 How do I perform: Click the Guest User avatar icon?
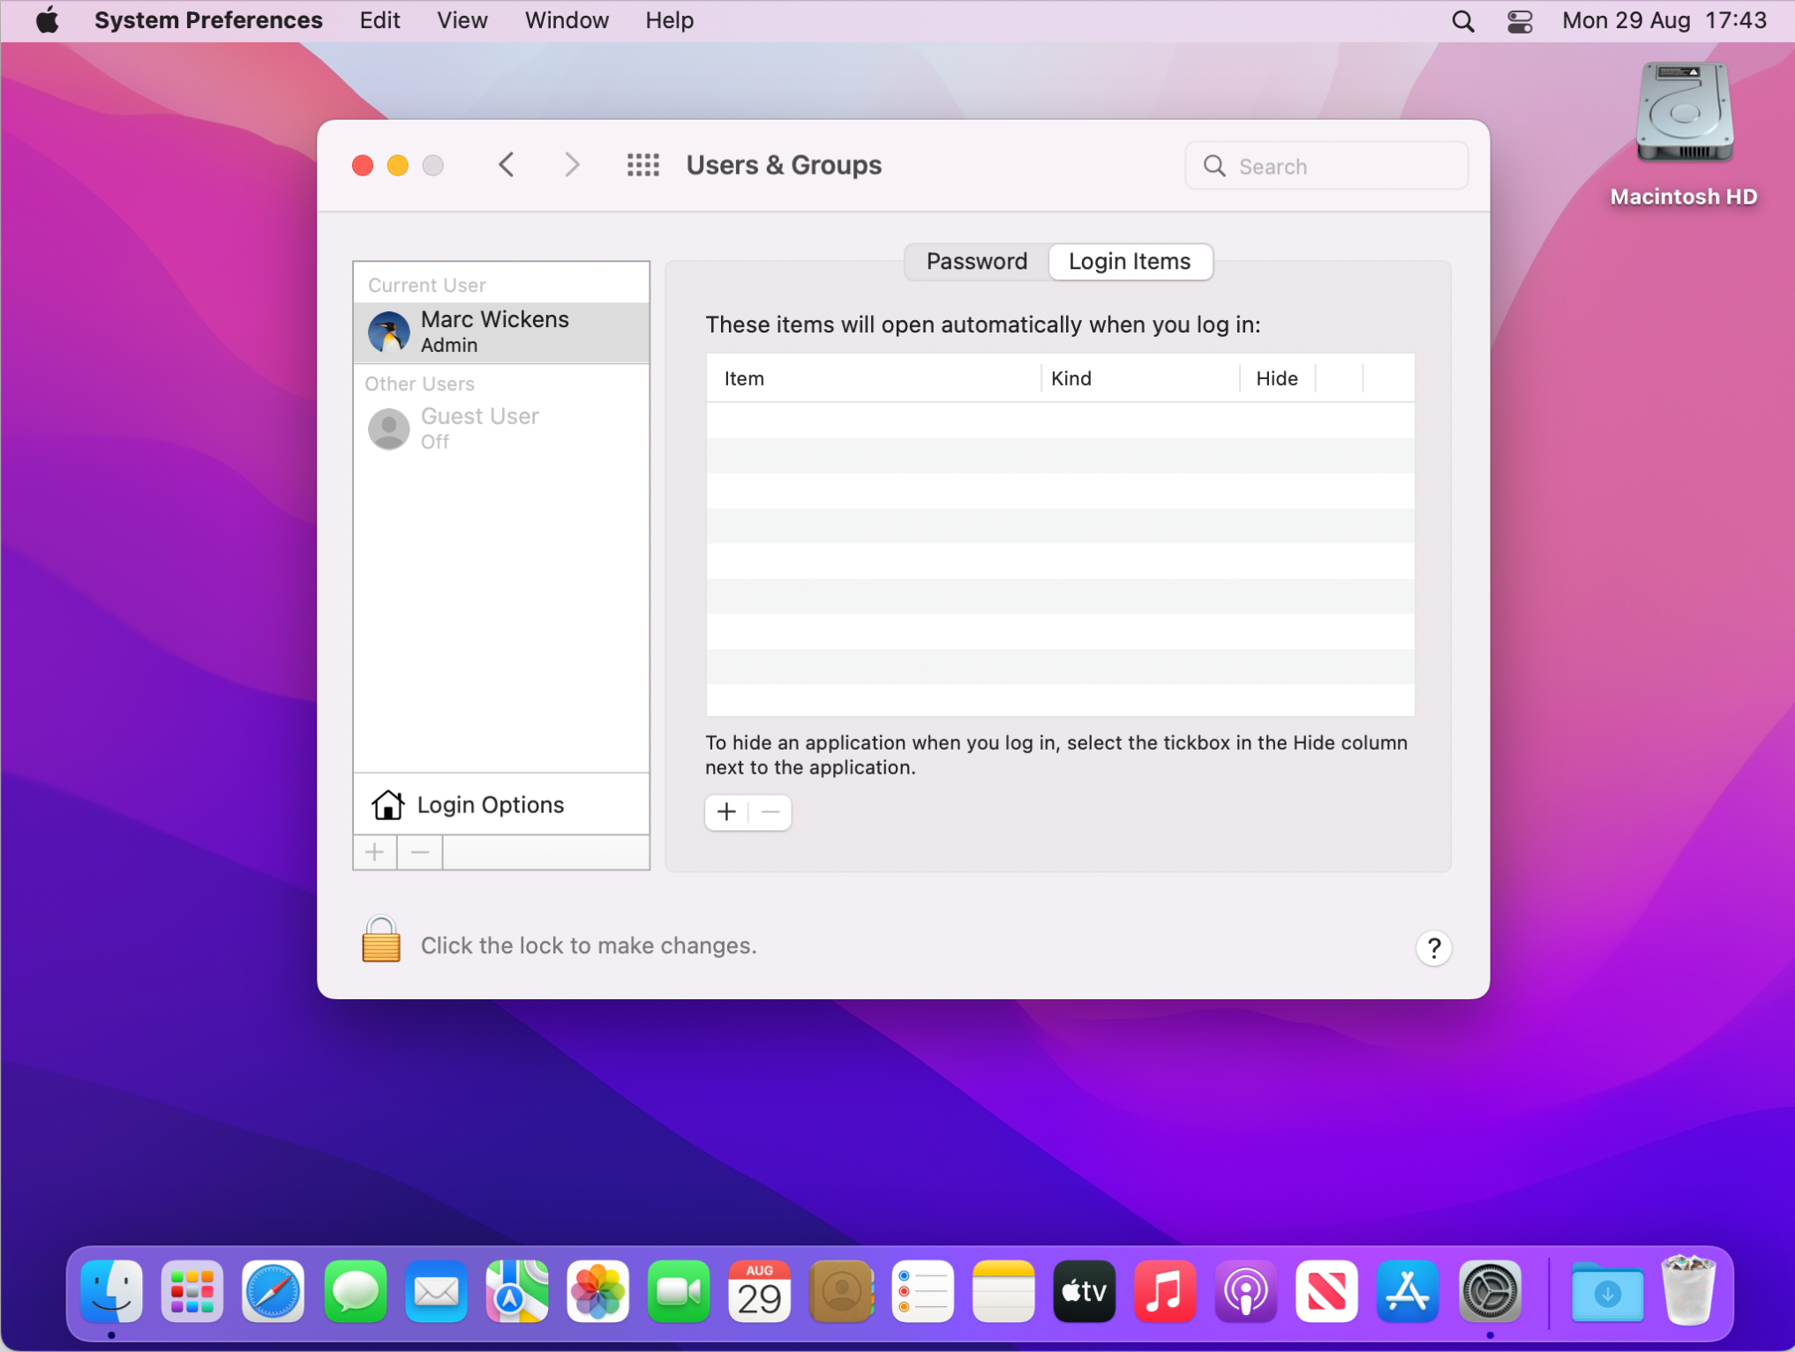click(x=388, y=429)
